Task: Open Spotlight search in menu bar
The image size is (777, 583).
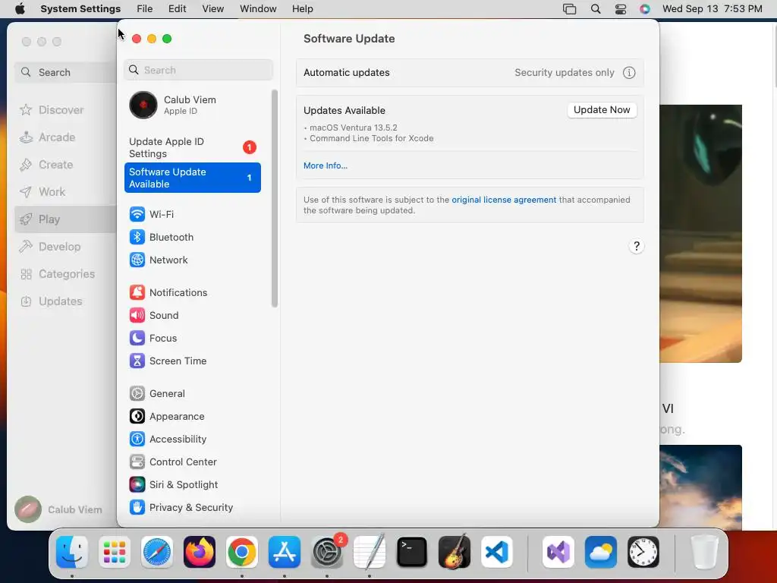Action: tap(596, 9)
